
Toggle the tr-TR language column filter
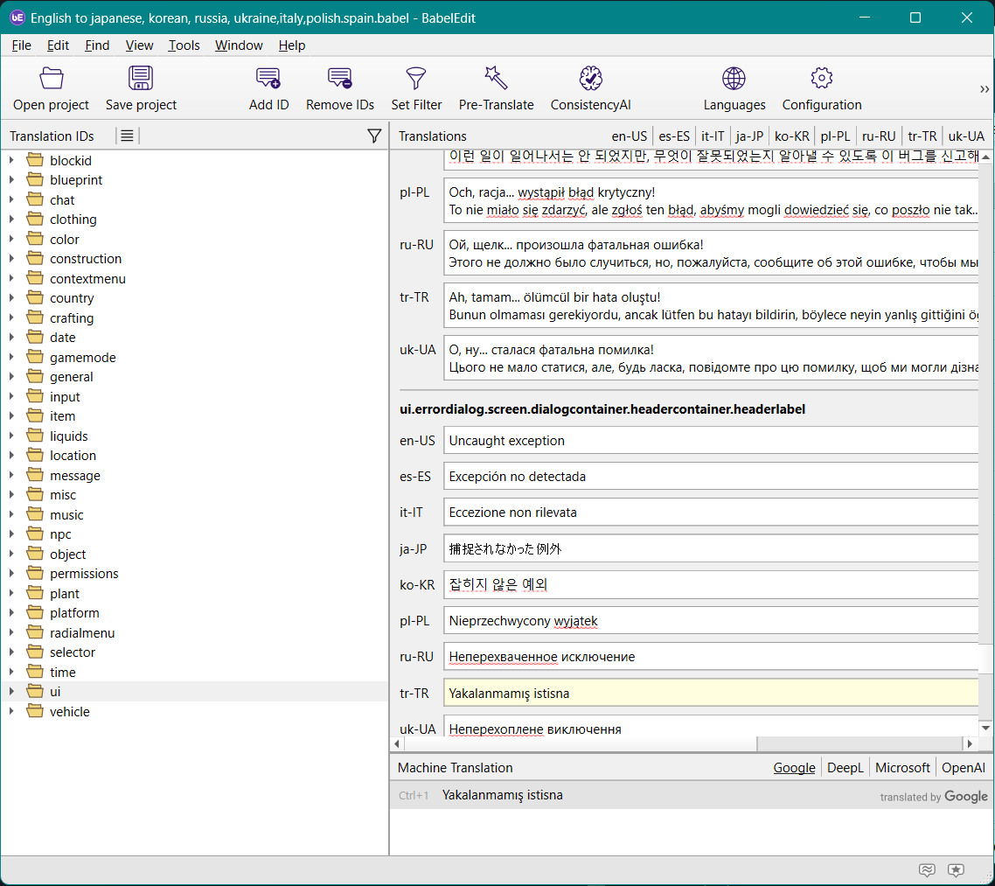pyautogui.click(x=922, y=136)
